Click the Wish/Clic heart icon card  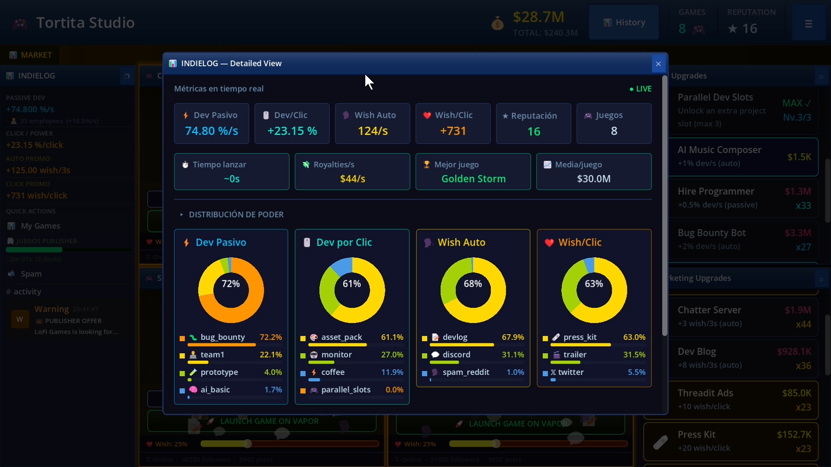coord(453,124)
